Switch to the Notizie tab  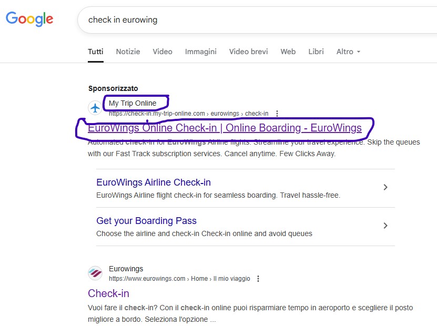click(x=128, y=52)
